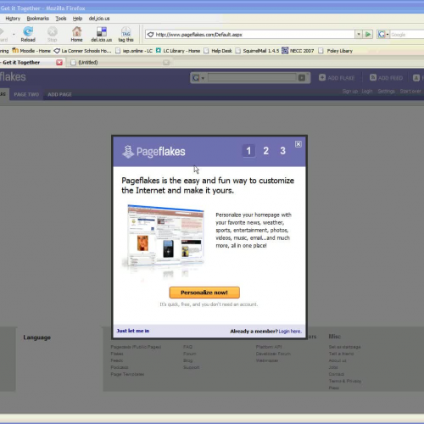Click the 'Login here' link
The height and width of the screenshot is (424, 424).
(x=290, y=332)
